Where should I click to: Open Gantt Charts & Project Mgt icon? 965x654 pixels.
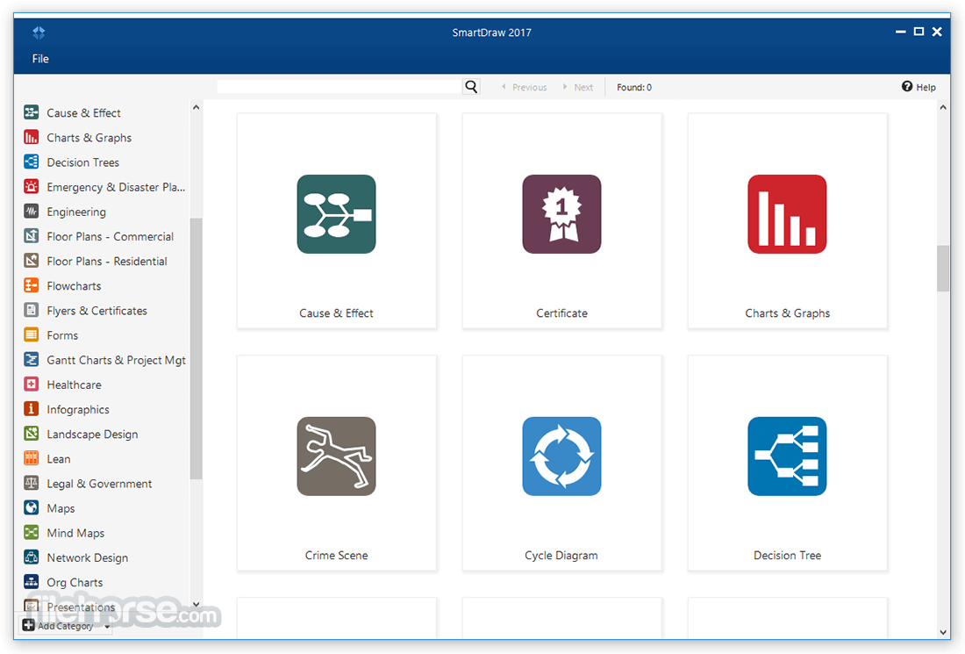(32, 359)
